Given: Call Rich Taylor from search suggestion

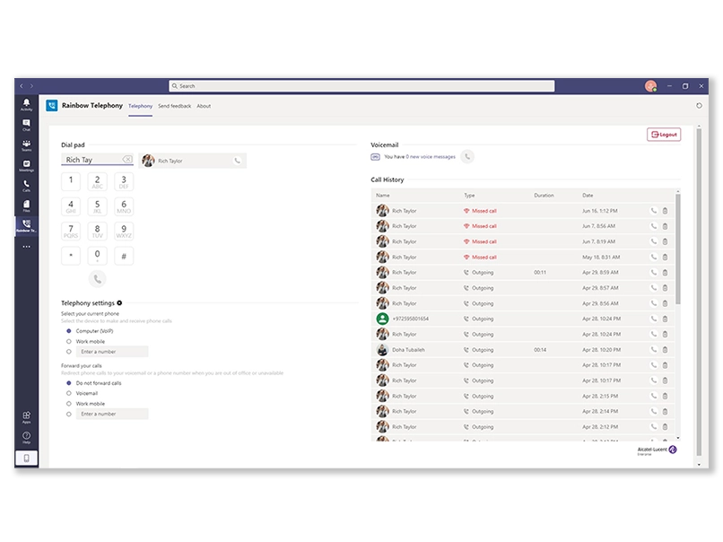Looking at the screenshot, I should point(237,161).
